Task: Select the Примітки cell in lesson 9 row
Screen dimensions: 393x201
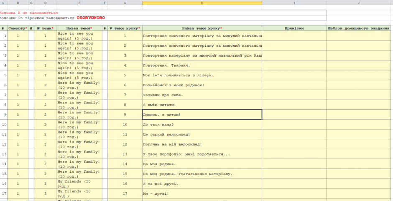Action: point(294,115)
